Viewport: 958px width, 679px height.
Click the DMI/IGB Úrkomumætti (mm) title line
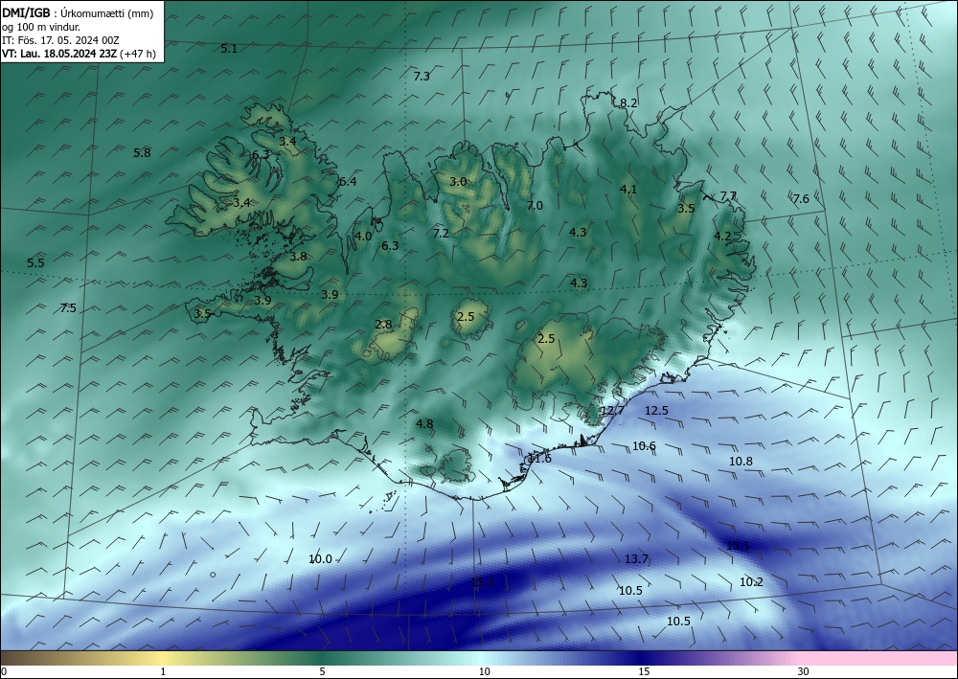[x=78, y=12]
